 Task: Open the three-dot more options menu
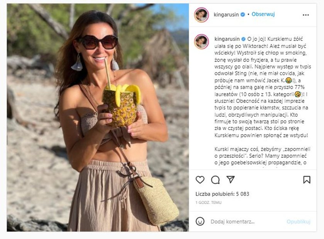click(x=305, y=15)
